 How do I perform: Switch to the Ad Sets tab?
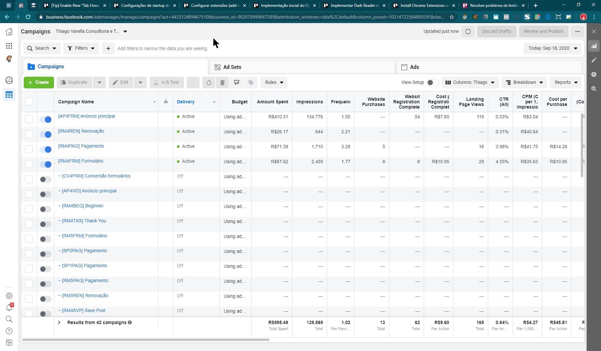[232, 67]
